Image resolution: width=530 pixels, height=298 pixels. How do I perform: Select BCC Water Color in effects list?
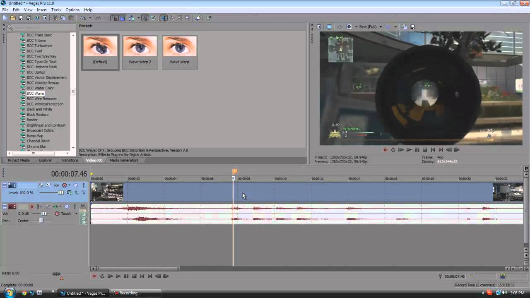[x=40, y=88]
